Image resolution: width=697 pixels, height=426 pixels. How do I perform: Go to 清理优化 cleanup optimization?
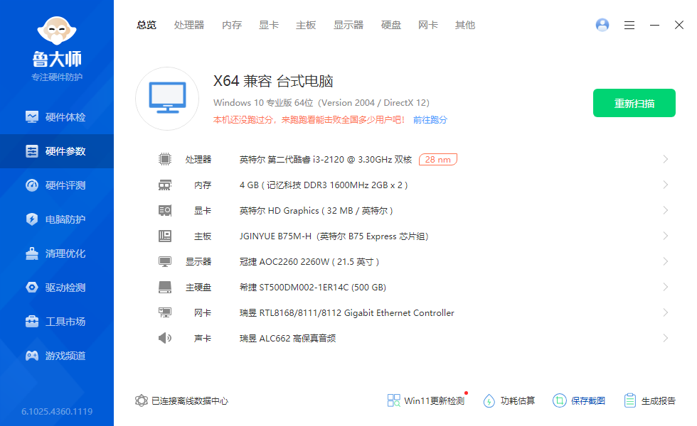[x=57, y=253]
